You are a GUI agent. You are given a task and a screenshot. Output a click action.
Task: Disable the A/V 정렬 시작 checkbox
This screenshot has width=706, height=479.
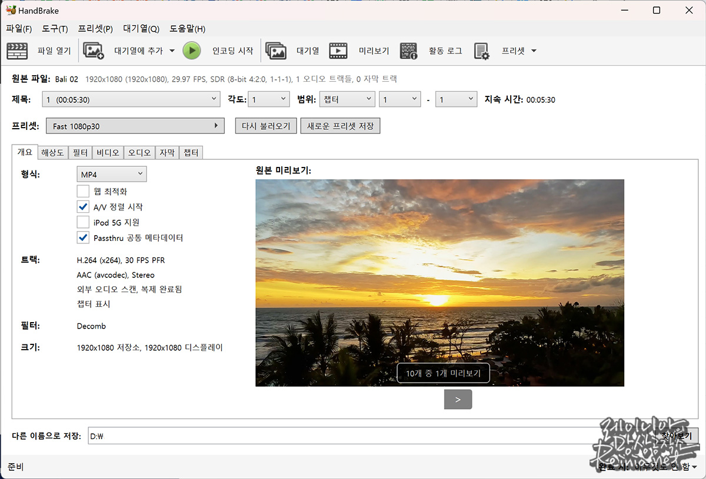[x=82, y=206]
